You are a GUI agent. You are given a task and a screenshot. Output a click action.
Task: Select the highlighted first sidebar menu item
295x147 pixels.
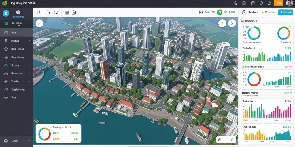pos(16,23)
